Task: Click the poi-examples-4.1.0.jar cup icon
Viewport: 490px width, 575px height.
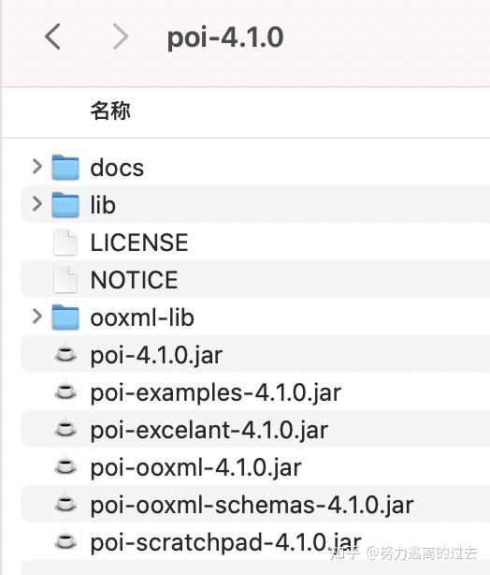Action: click(65, 391)
